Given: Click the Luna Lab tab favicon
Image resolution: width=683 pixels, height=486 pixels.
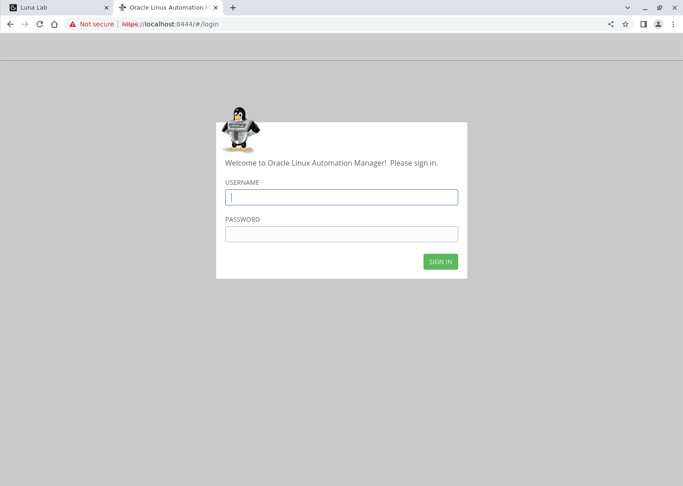Looking at the screenshot, I should [13, 8].
